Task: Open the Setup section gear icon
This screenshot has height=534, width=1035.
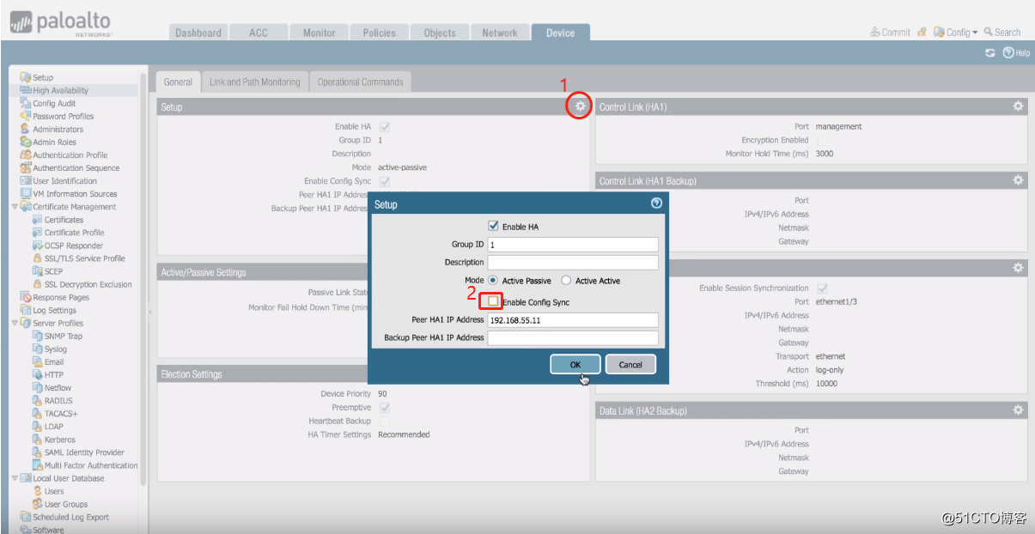Action: [581, 106]
